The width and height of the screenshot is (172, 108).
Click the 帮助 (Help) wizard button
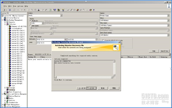pos(114,88)
